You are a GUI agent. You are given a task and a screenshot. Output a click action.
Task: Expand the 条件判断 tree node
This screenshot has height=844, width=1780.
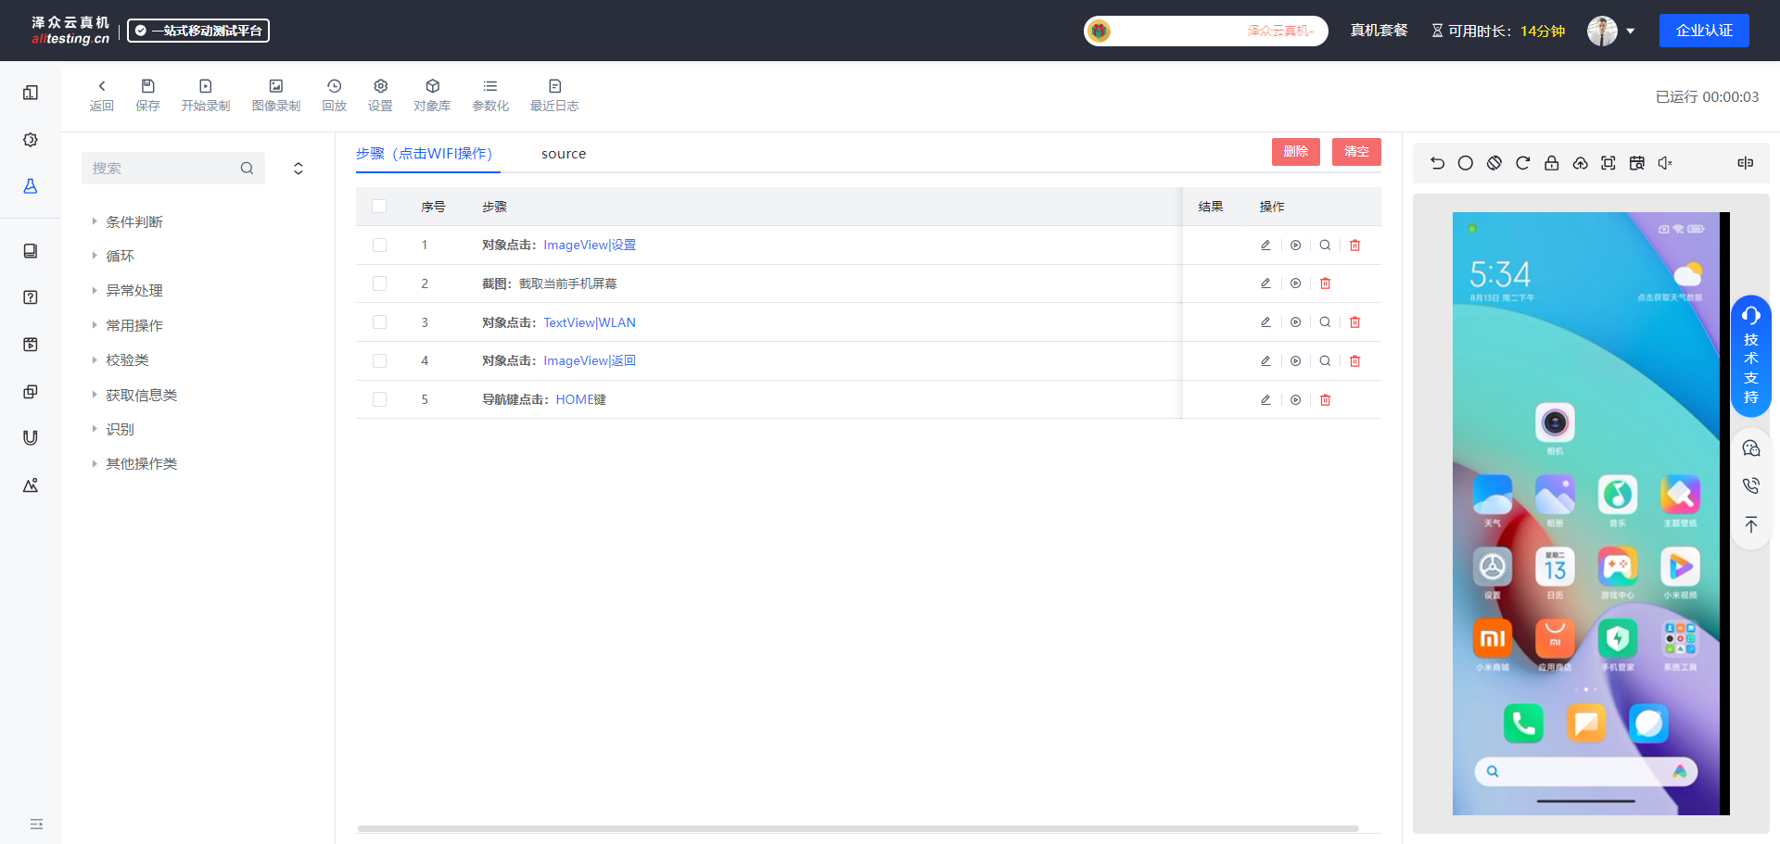95,221
